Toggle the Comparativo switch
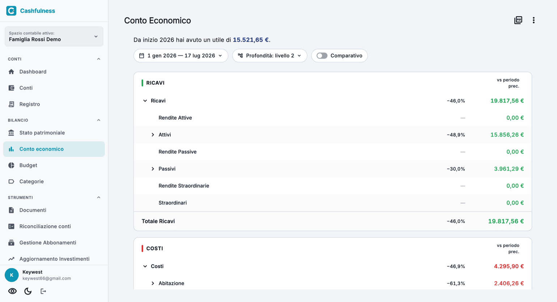The image size is (557, 302). [x=322, y=56]
